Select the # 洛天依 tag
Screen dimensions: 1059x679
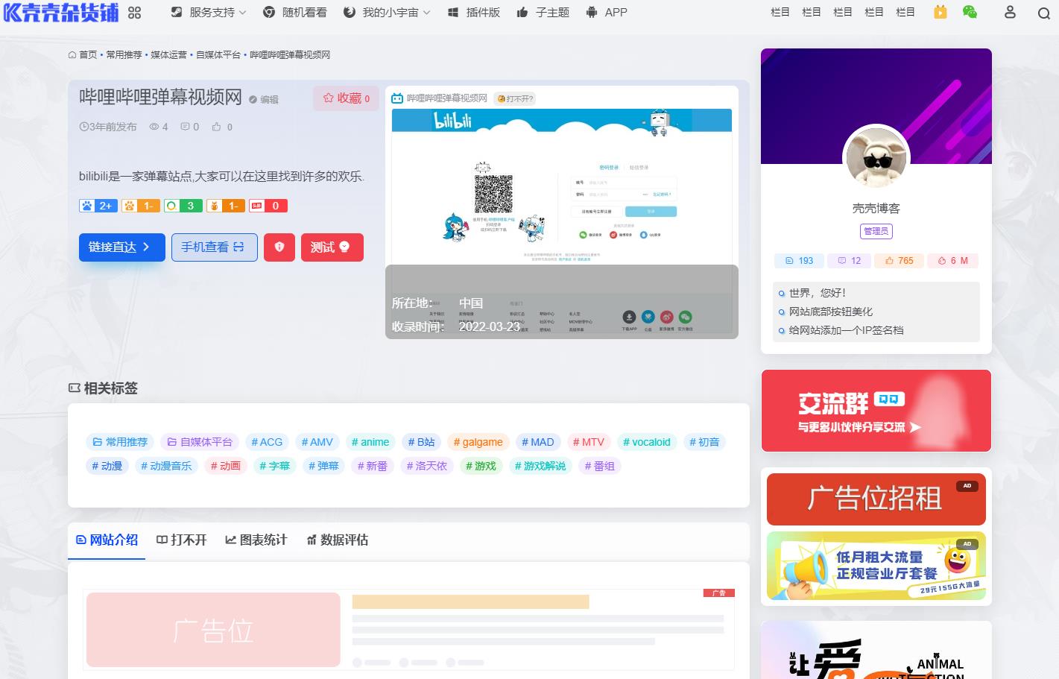pyautogui.click(x=427, y=466)
